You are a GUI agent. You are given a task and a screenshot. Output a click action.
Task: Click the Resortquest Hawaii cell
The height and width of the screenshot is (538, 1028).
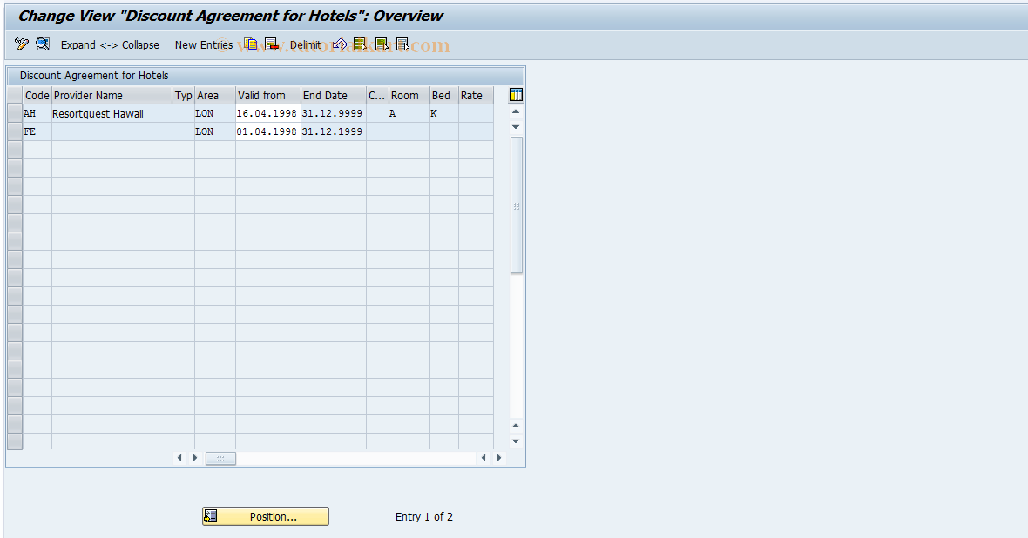pyautogui.click(x=112, y=113)
